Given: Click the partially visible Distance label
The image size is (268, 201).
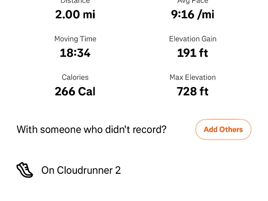Looking at the screenshot, I should click(75, 2).
